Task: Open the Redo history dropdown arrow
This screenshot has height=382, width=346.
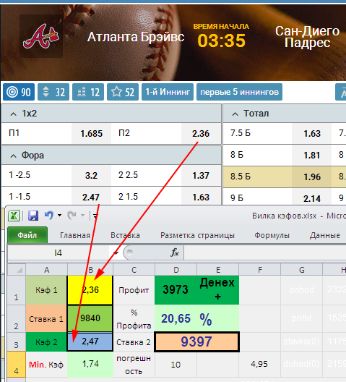Action: [x=83, y=215]
